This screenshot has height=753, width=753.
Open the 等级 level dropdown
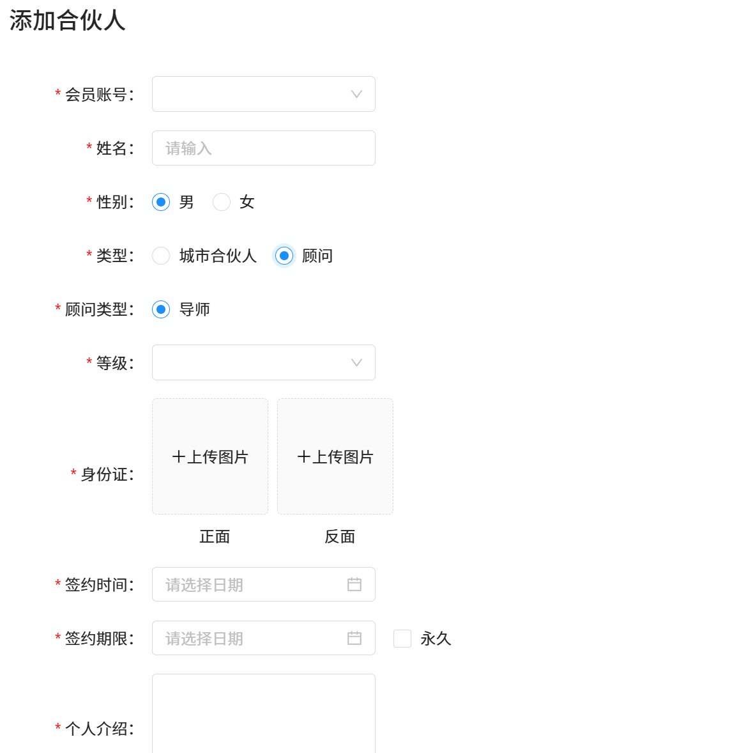pos(263,362)
